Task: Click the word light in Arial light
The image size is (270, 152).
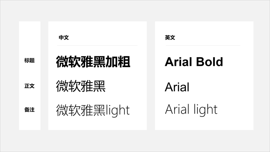Action: click(x=205, y=110)
